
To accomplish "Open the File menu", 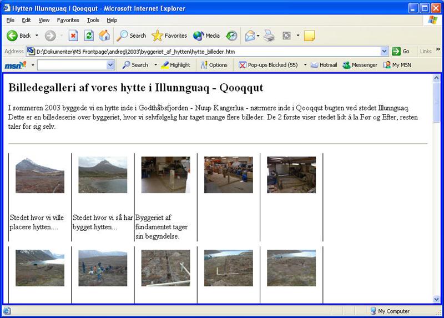I will (10, 20).
